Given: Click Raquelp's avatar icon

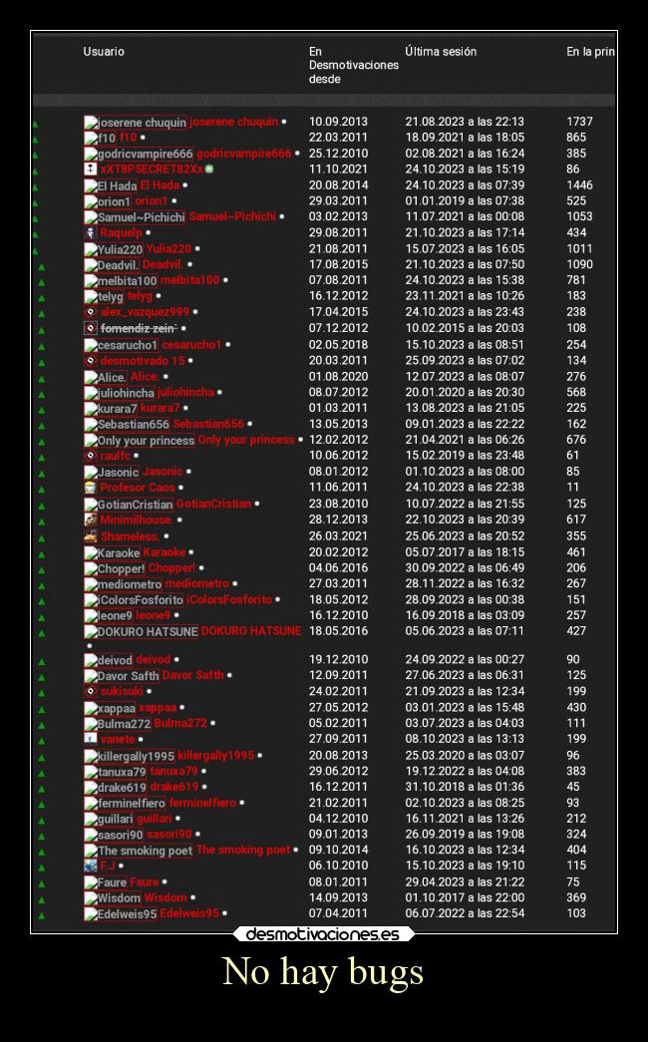Looking at the screenshot, I should 90,232.
